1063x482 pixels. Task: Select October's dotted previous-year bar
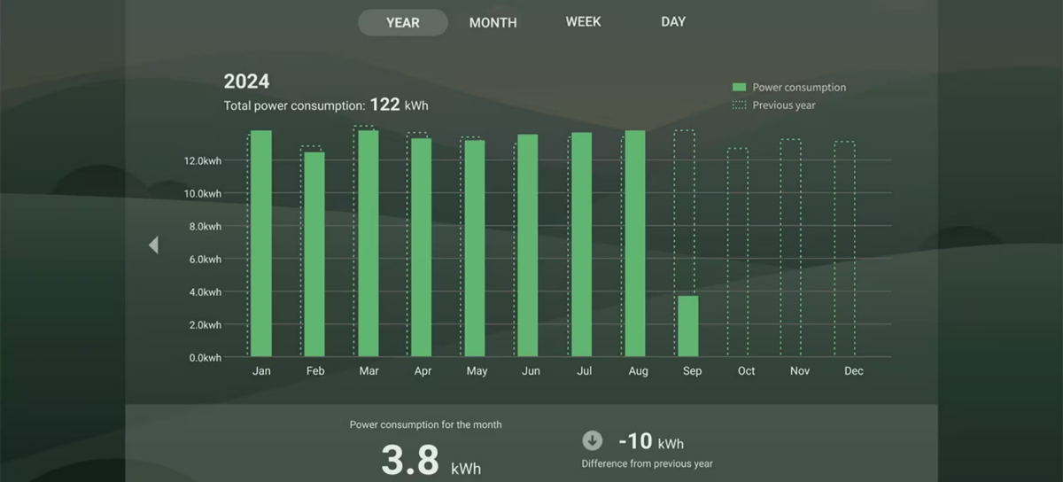click(738, 253)
